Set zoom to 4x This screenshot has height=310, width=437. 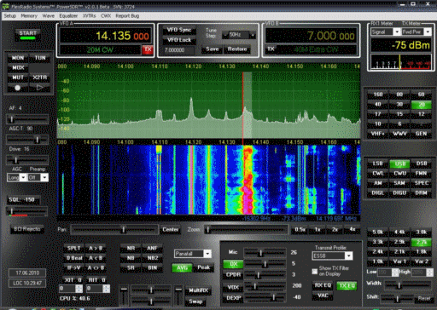coord(353,229)
